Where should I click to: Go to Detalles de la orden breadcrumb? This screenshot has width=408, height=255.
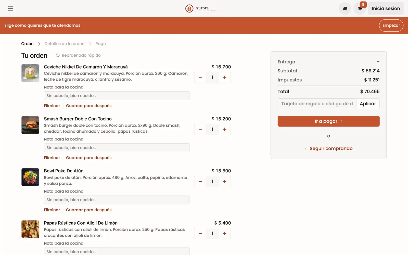pos(65,44)
